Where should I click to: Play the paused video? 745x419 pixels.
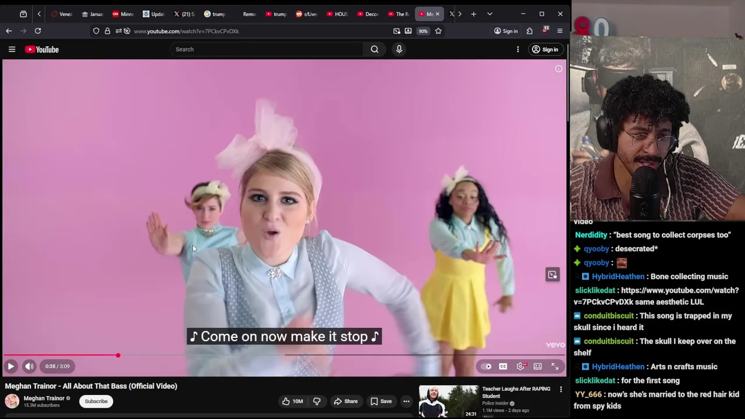(10, 366)
